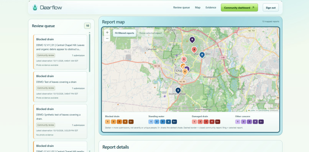The width and height of the screenshot is (309, 152).
Task: Click the 'Review queue' panel heading
Action: coord(43,26)
